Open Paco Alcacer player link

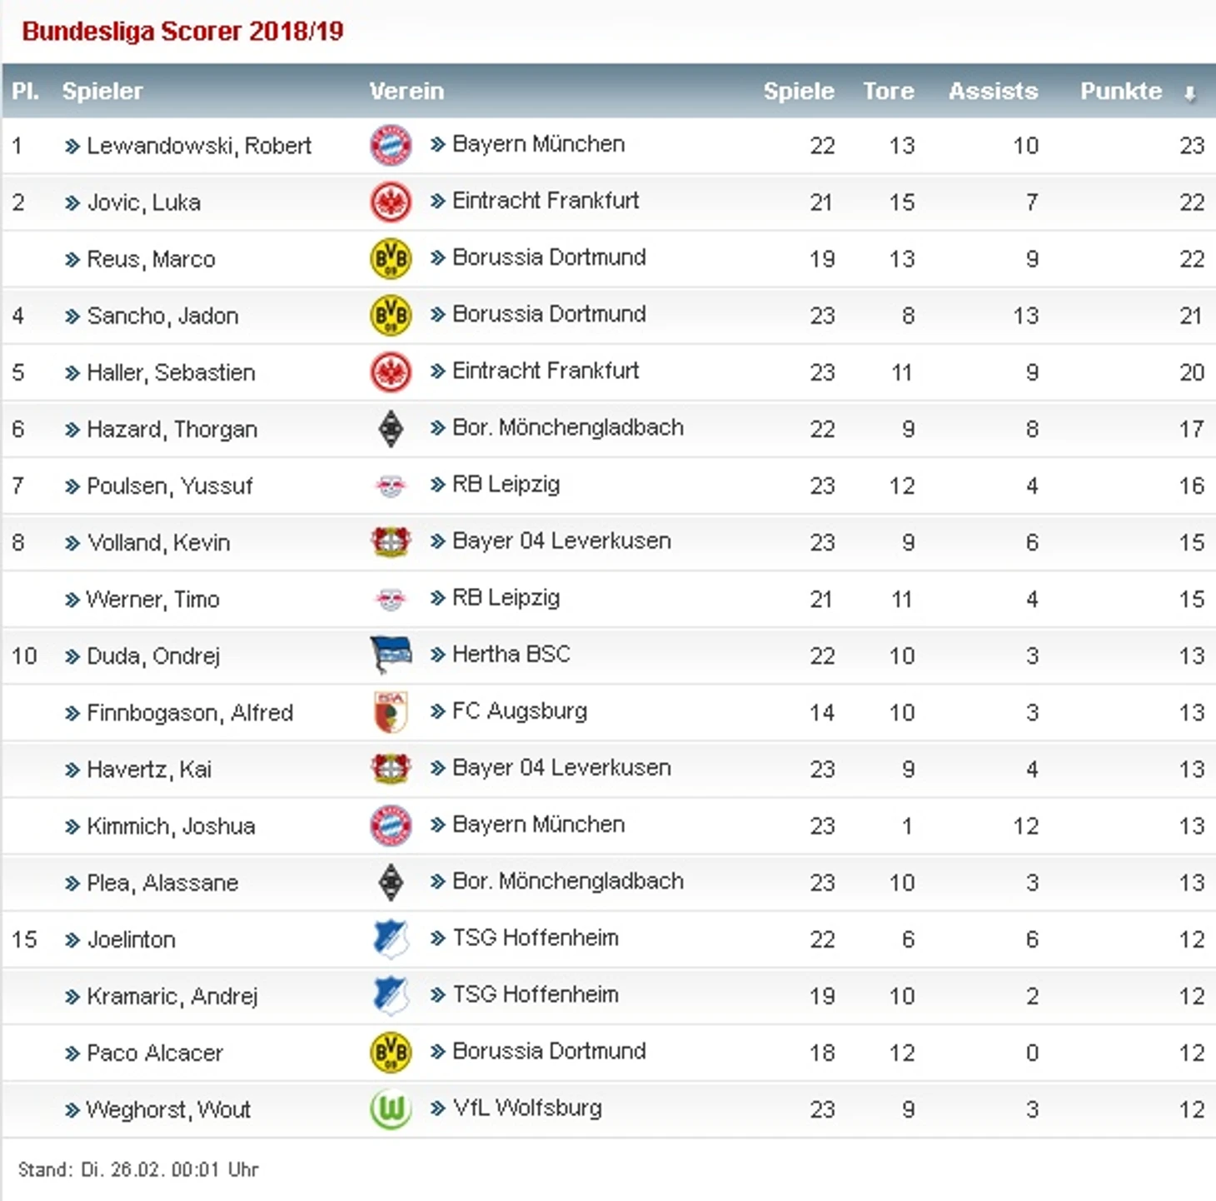[x=155, y=1053]
